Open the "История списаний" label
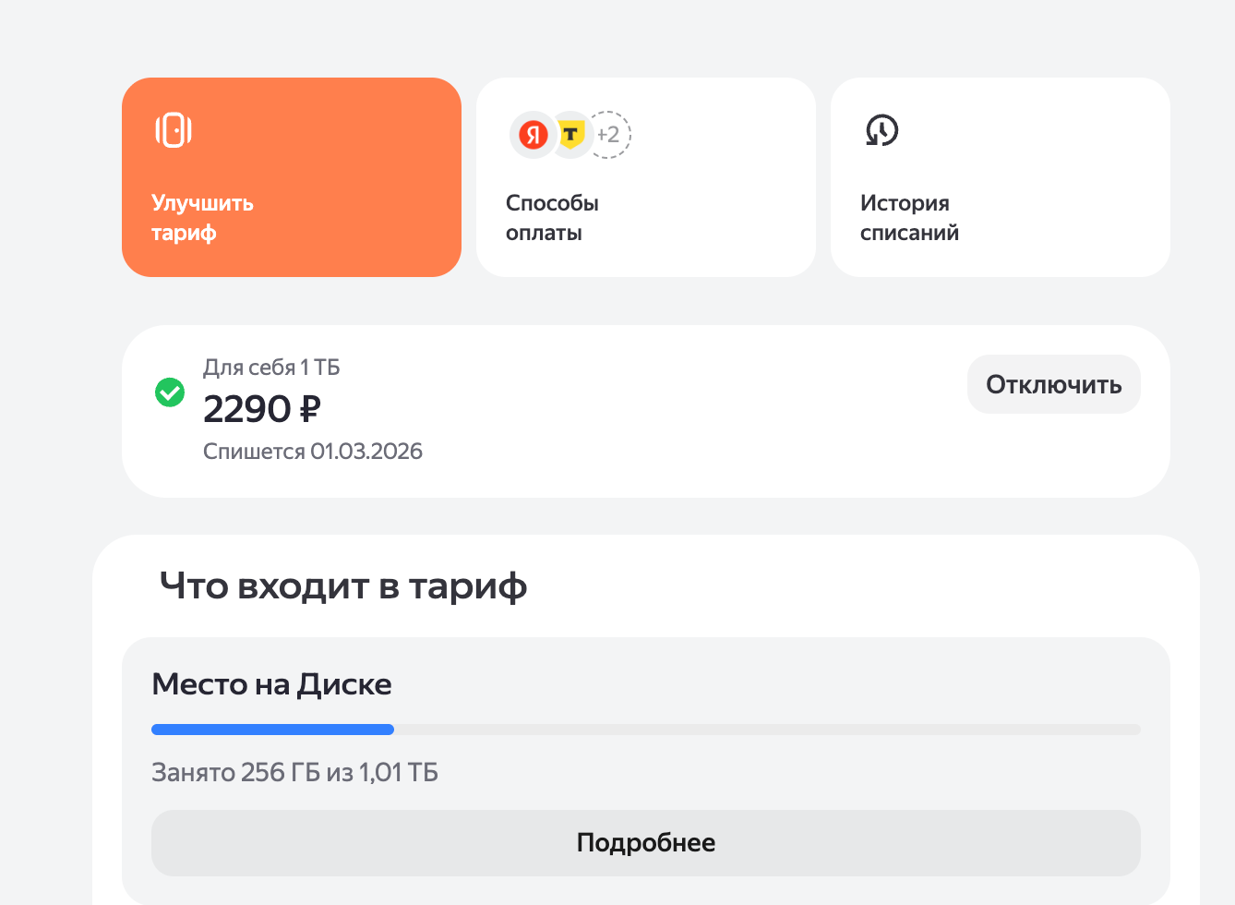Screen dimensions: 1235x905 click(909, 218)
